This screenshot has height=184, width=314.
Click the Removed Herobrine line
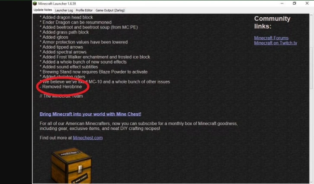(x=62, y=87)
